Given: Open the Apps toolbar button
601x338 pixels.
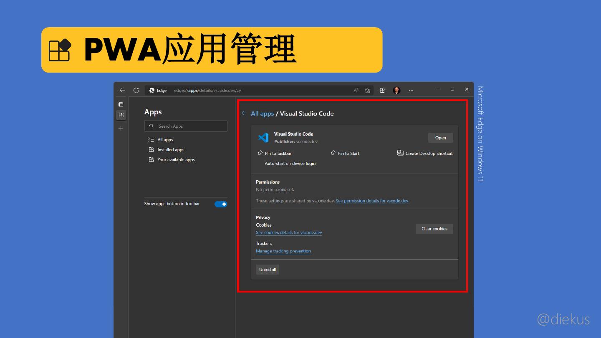Looking at the screenshot, I should pos(382,90).
